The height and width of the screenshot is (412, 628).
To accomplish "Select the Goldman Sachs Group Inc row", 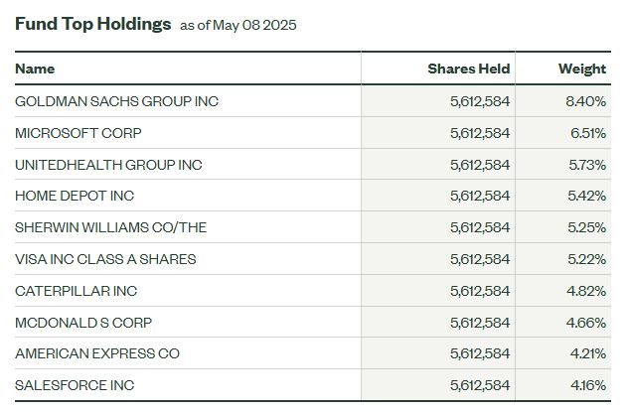I will coord(313,101).
